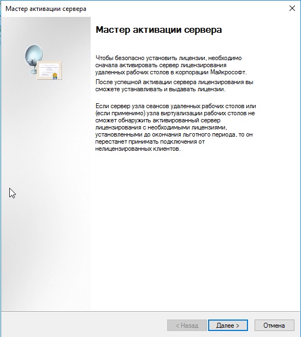The height and width of the screenshot is (337, 301).
Task: Click the gold ribbon seal on the certificate
Action: click(x=55, y=76)
